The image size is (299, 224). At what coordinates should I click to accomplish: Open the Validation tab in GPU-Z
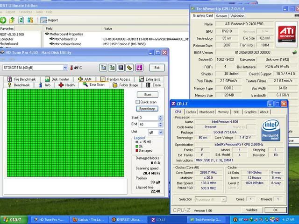coord(237,16)
